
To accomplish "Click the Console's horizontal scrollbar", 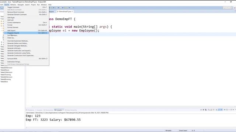I will coord(131,128).
